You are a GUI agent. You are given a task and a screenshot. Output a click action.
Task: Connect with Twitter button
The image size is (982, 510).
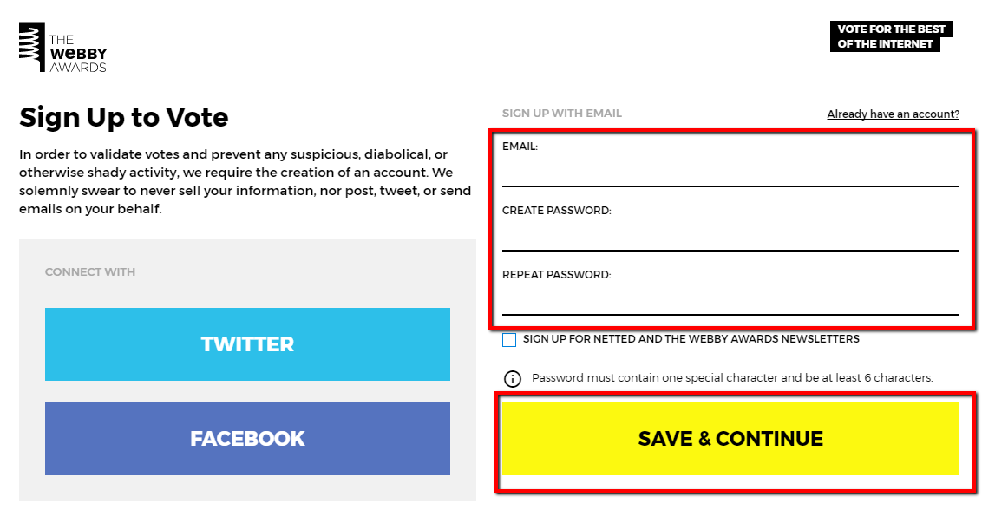tap(247, 344)
